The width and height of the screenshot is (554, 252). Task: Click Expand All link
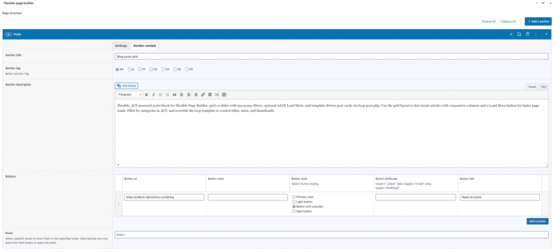pos(489,22)
